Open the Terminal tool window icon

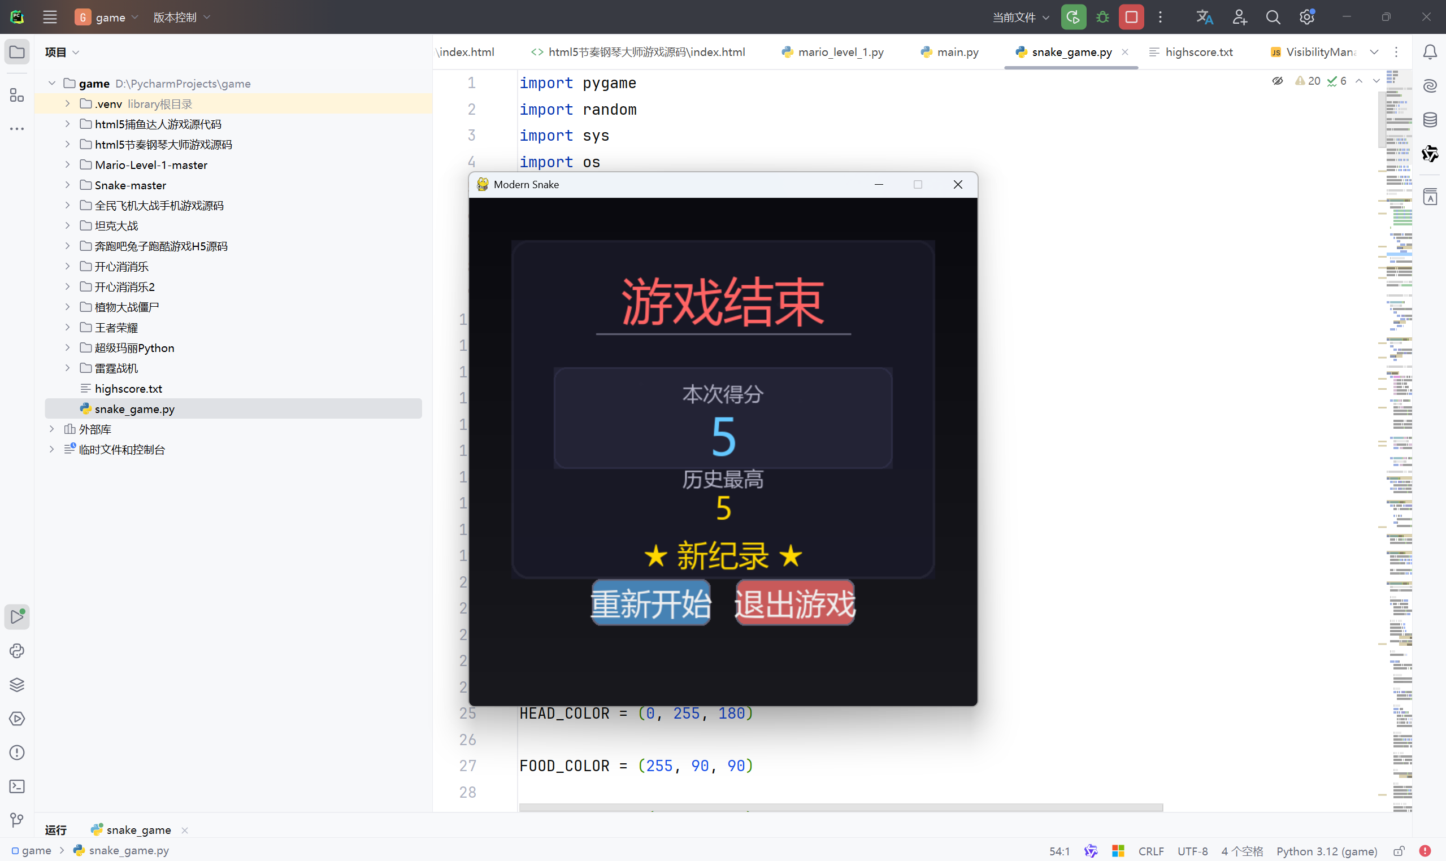pos(17,786)
